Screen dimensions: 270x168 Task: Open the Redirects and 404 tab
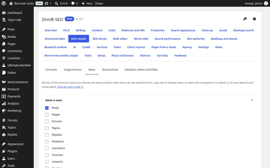(x=133, y=30)
